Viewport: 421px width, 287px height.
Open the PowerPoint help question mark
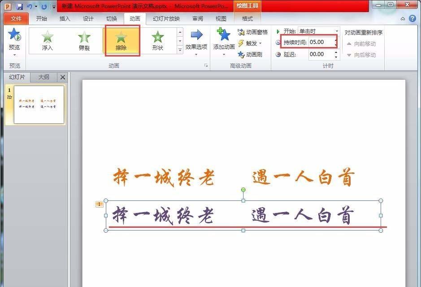[412, 18]
